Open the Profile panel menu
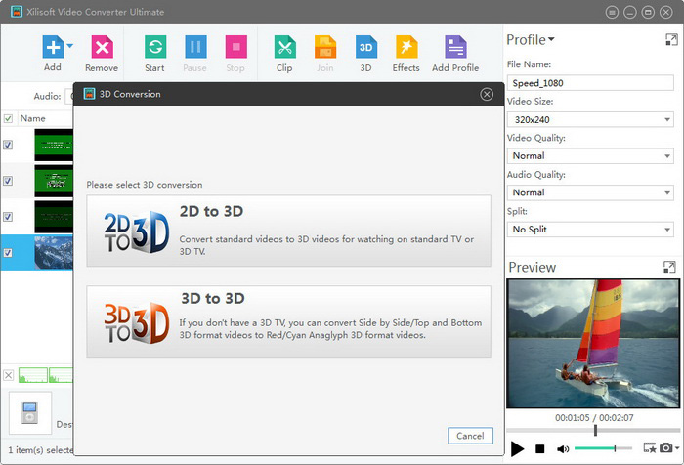 point(531,40)
